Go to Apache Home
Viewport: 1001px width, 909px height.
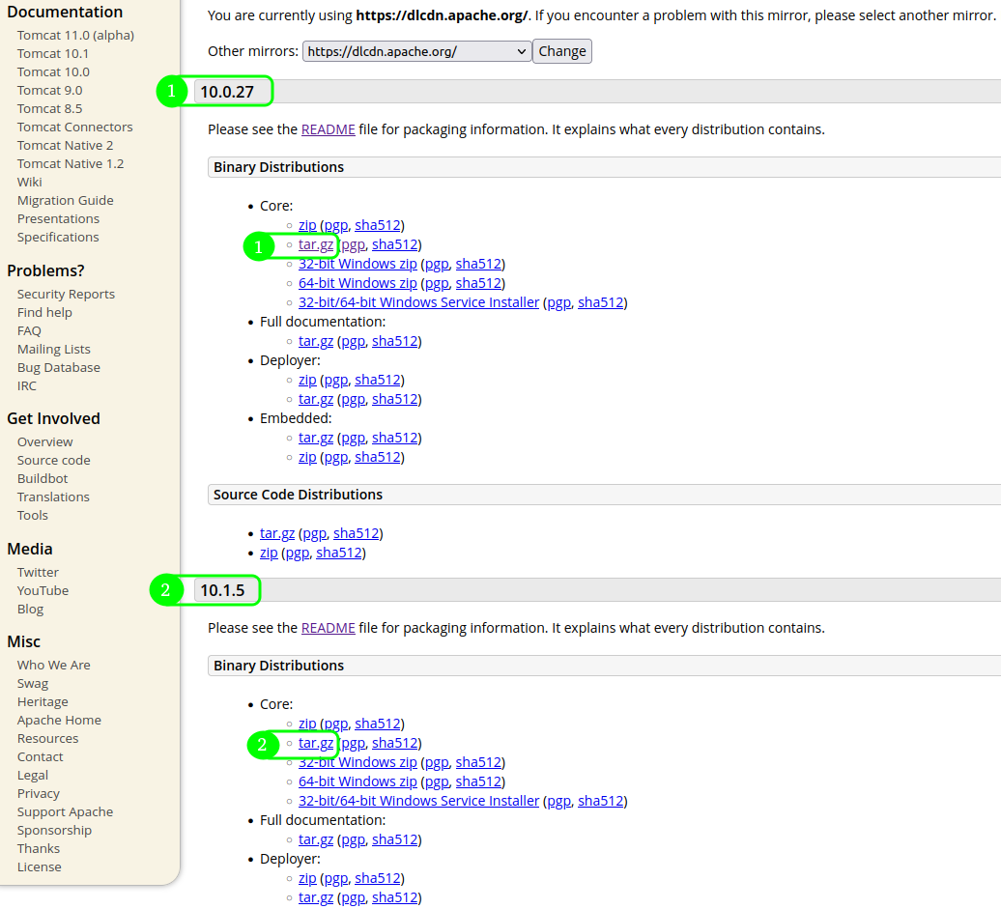pyautogui.click(x=59, y=720)
